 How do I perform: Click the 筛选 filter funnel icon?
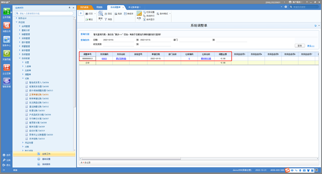[106, 19]
